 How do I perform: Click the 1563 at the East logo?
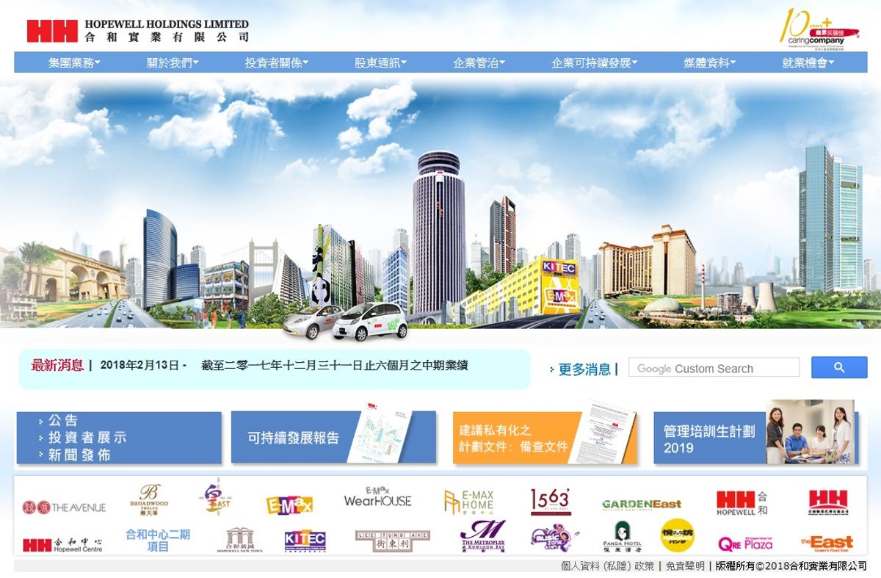click(551, 502)
